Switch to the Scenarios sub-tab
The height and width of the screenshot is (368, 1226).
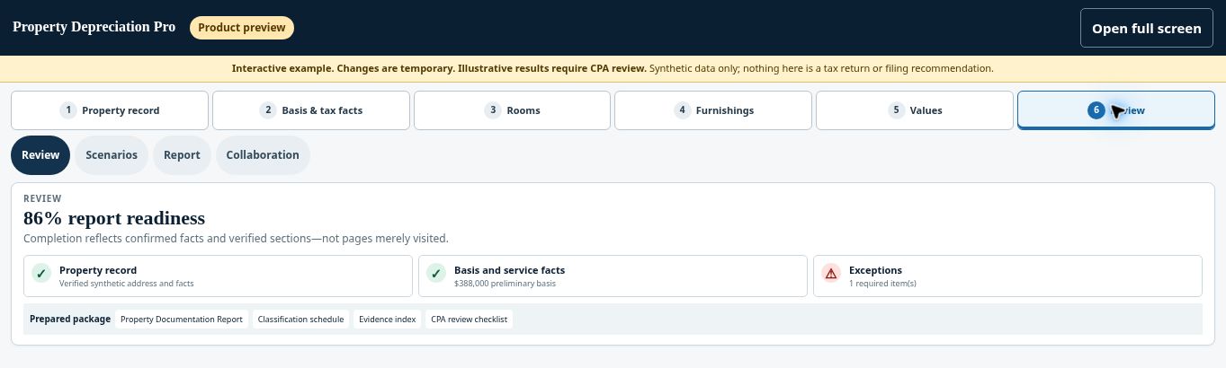pos(112,155)
